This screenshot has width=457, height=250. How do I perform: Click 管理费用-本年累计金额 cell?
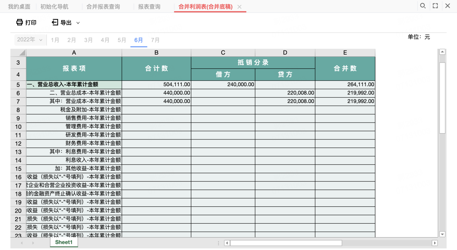tap(74, 127)
